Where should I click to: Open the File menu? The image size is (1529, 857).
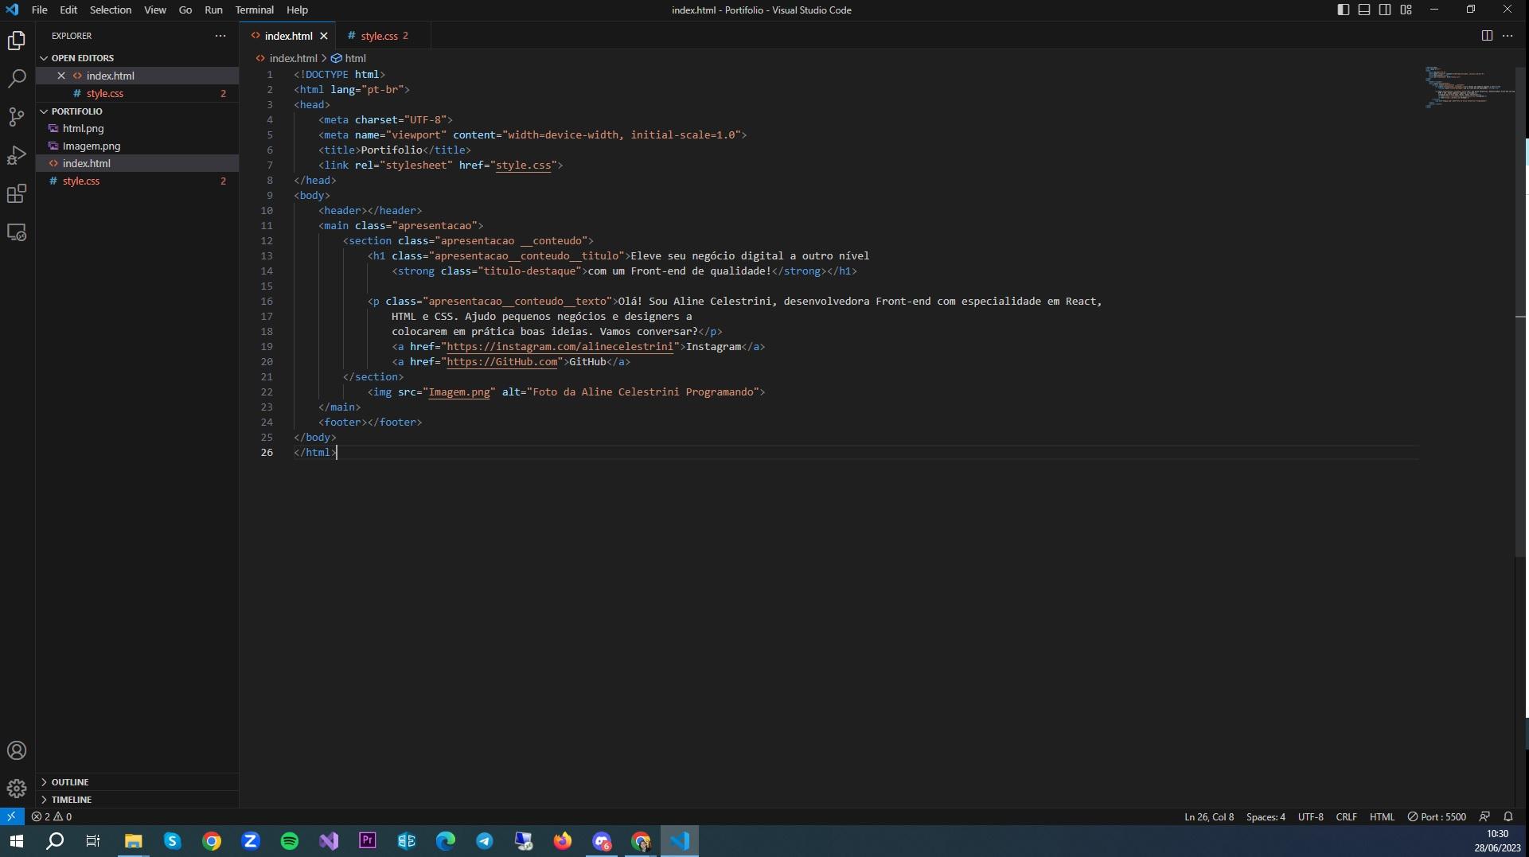(x=39, y=10)
